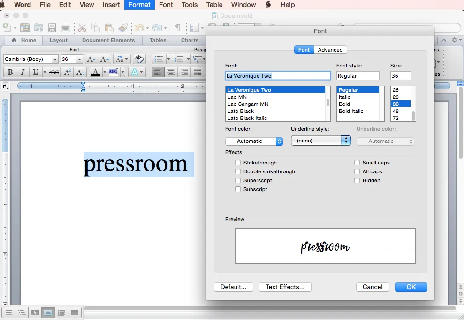The height and width of the screenshot is (320, 464).
Task: Open the ribbon font name dropdown
Action: pos(55,59)
